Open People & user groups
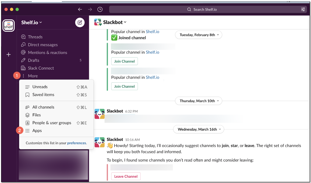This screenshot has width=311, height=183. (56, 123)
